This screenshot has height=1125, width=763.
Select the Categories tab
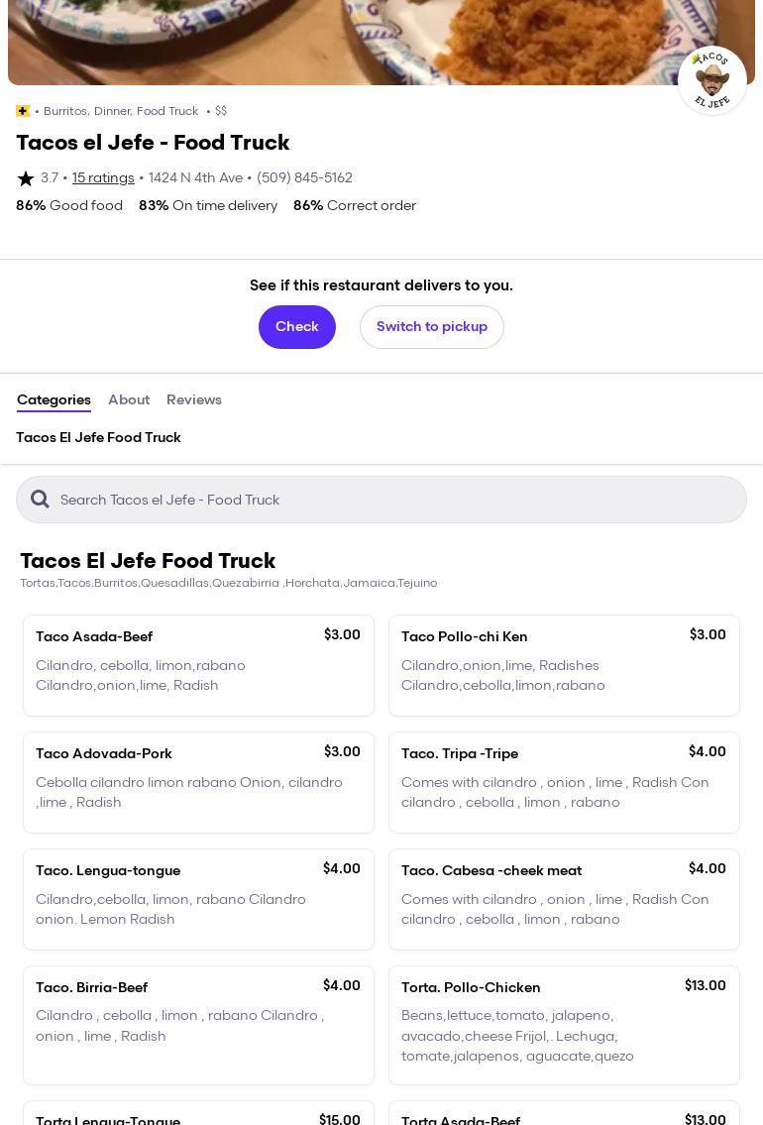[x=54, y=399]
